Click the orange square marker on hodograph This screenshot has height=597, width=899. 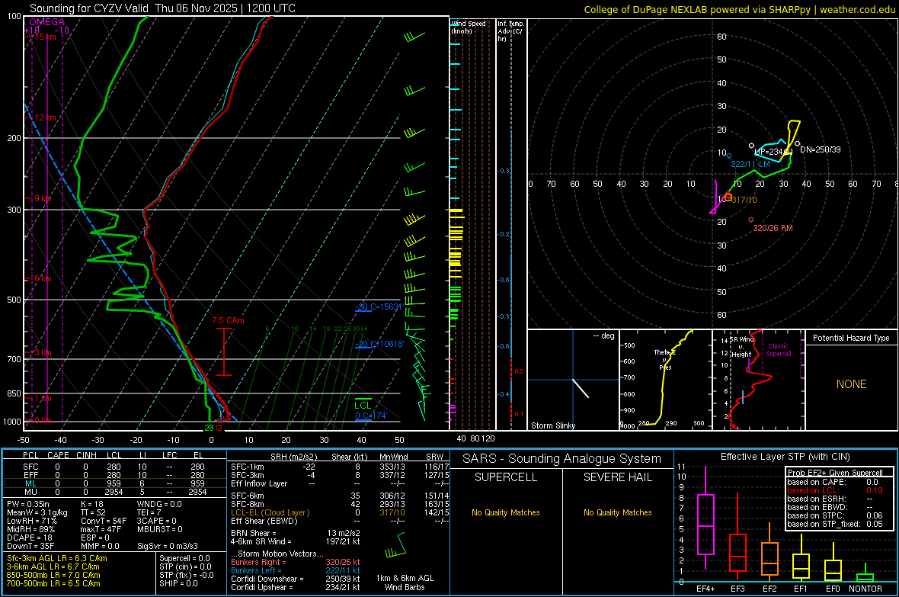pos(728,197)
